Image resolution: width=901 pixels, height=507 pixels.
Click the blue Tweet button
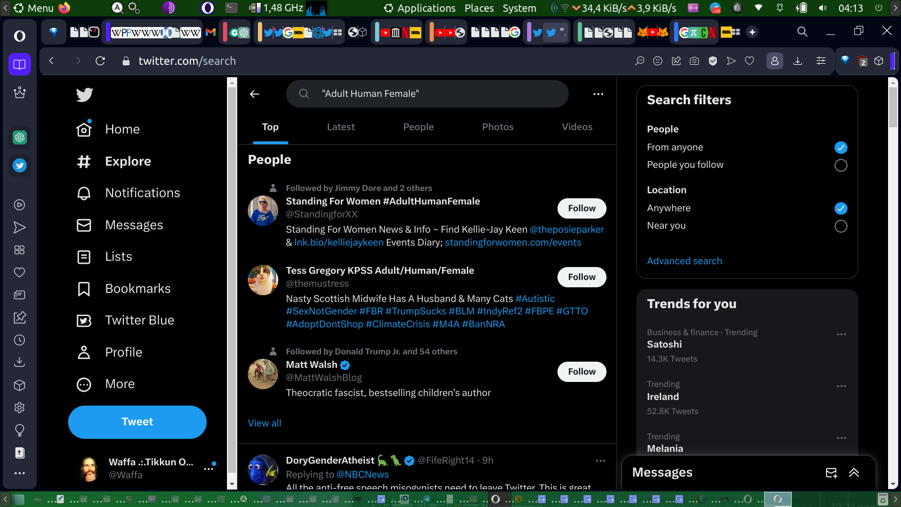pos(137,422)
